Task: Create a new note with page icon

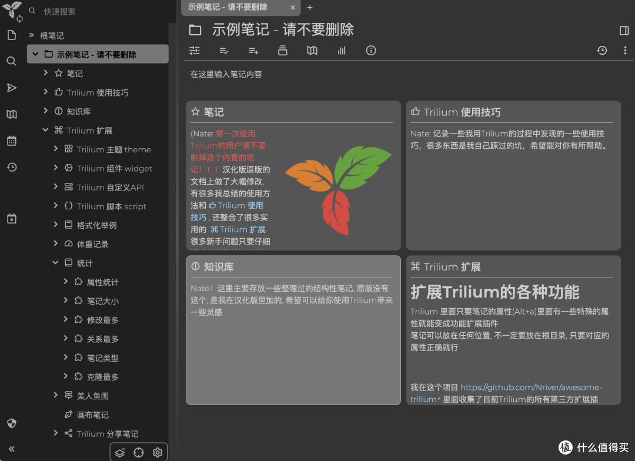Action: tap(12, 35)
